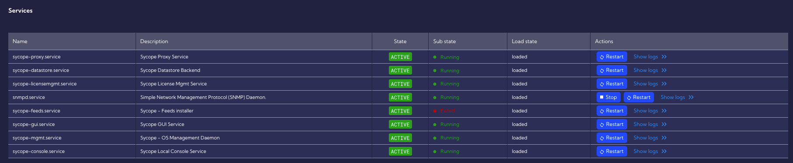793x163 pixels.
Task: Click the red Exited status dot
Action: coord(435,111)
